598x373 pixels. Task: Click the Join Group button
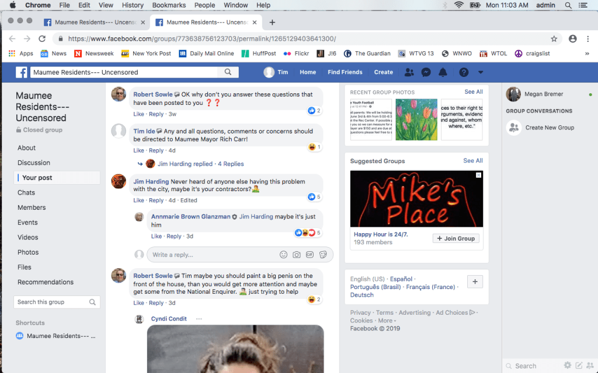[456, 238]
